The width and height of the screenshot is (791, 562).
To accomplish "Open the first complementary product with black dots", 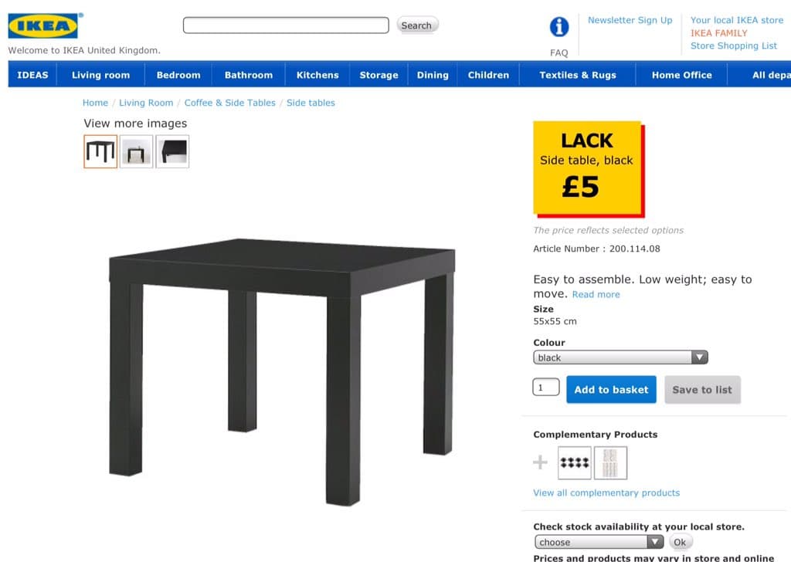I will (574, 462).
